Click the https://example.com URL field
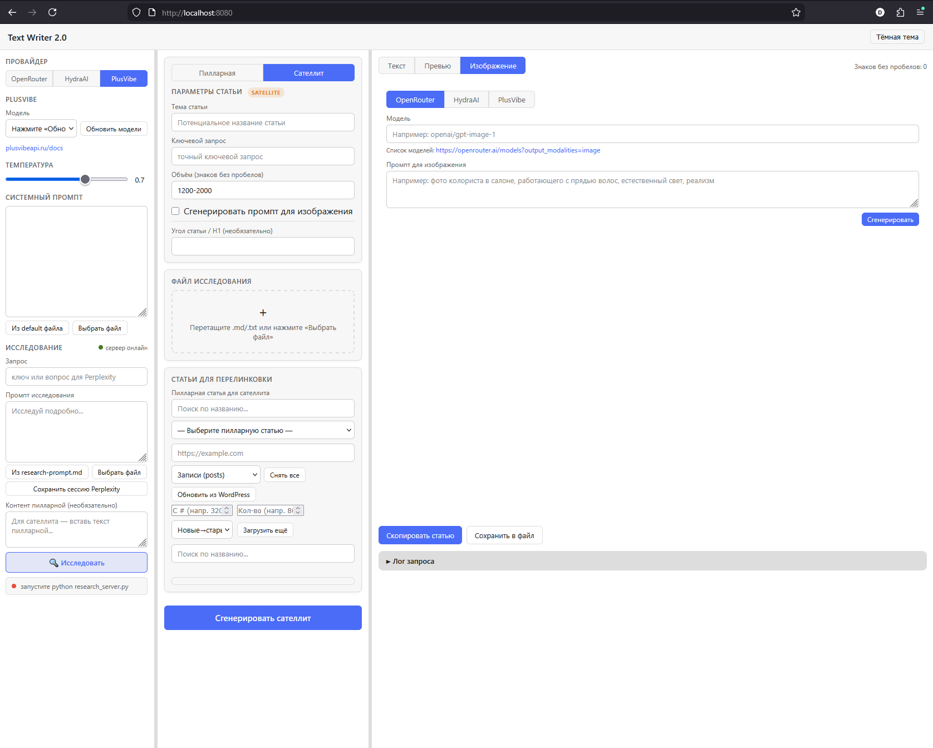 pyautogui.click(x=263, y=453)
